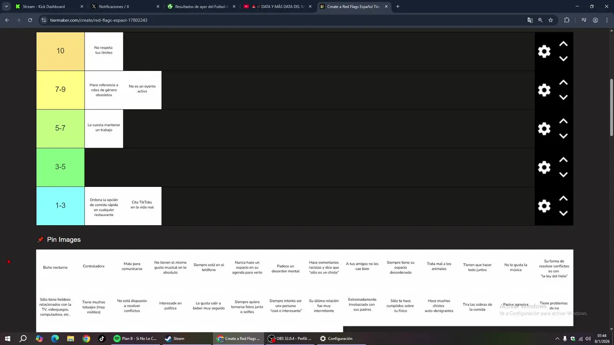
Task: Open Chrome profile avatar icon
Action: (595, 20)
